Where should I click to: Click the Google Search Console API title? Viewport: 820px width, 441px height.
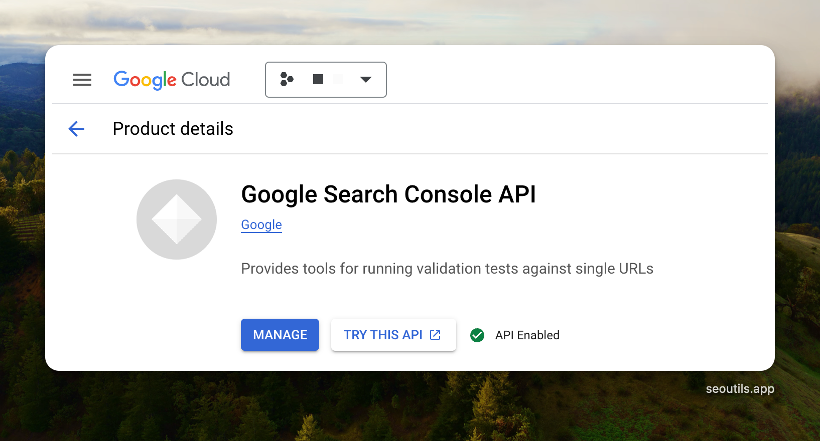pyautogui.click(x=388, y=194)
